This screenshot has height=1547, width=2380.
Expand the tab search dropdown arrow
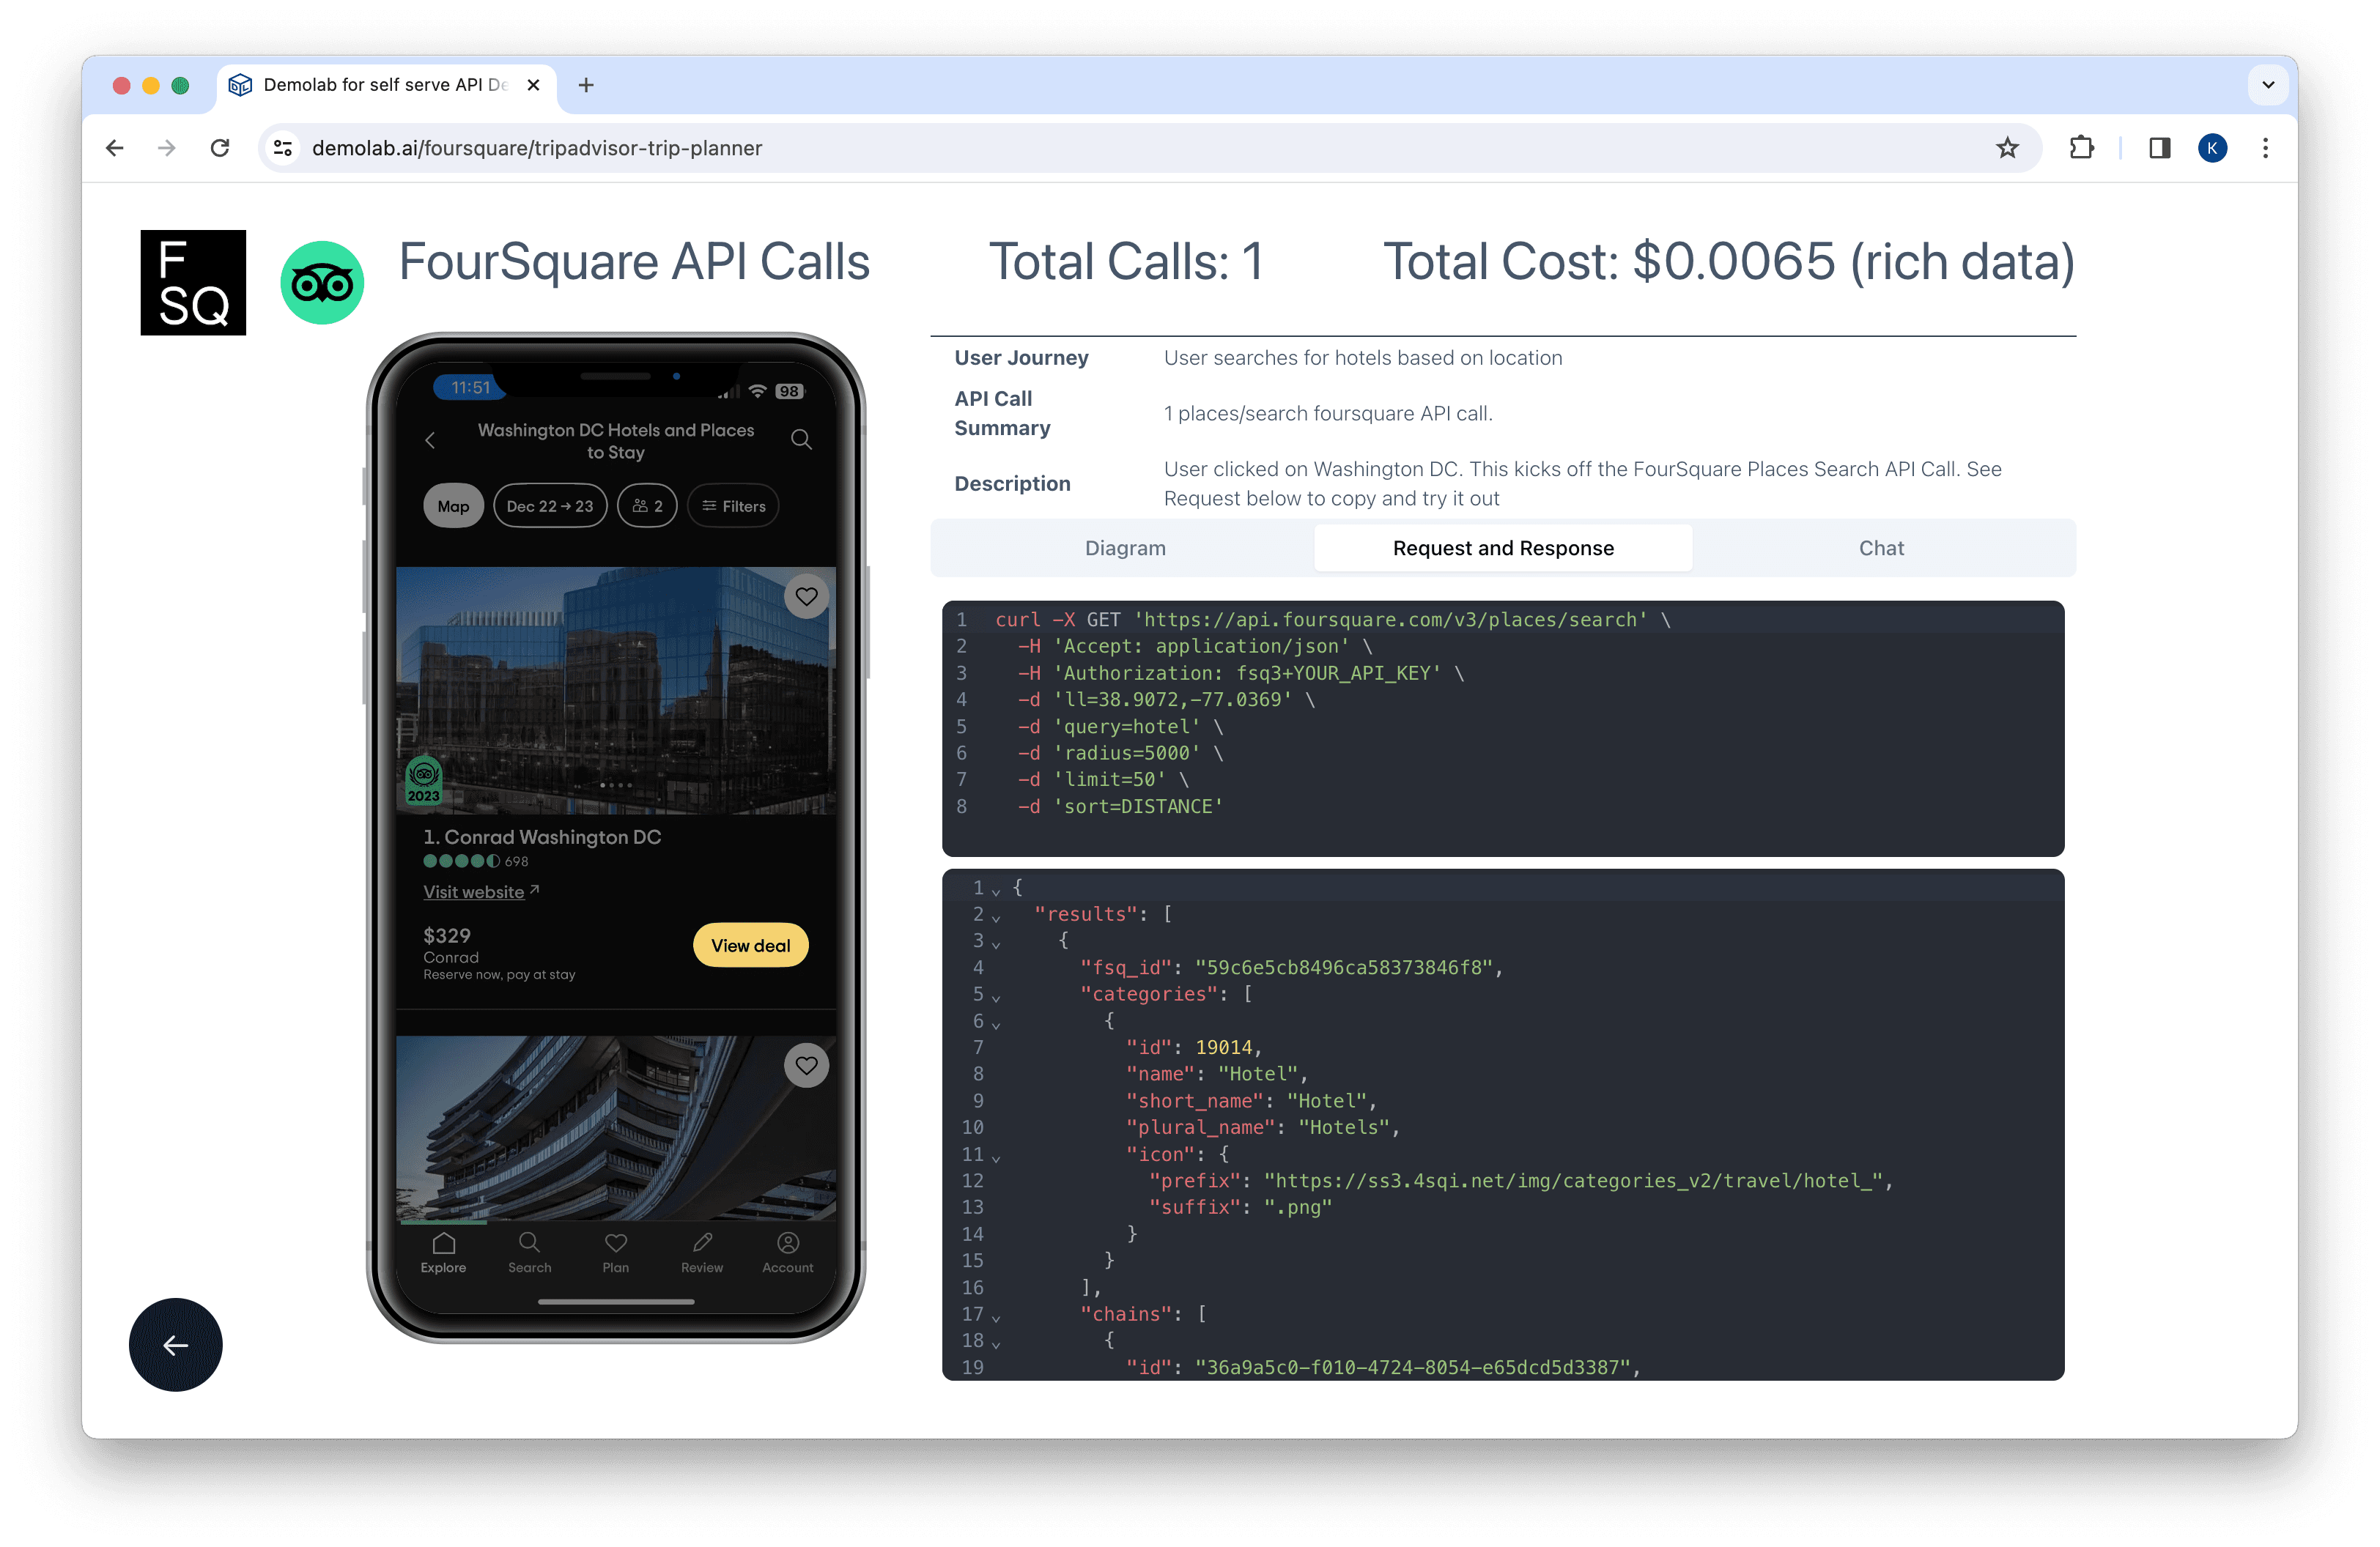[x=2268, y=85]
